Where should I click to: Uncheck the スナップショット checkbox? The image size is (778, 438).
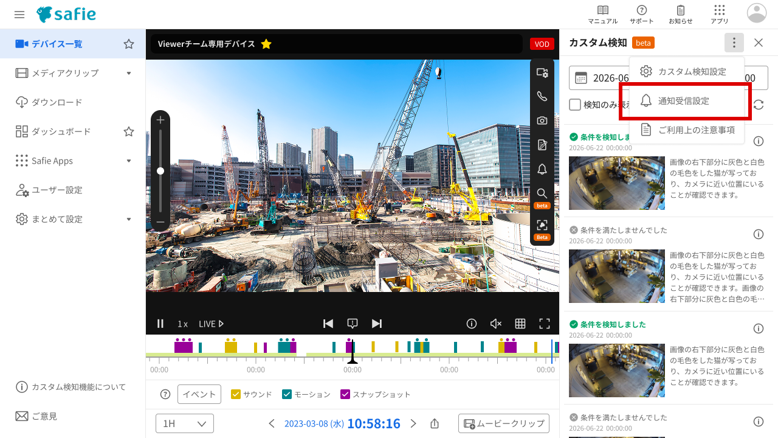click(x=346, y=394)
